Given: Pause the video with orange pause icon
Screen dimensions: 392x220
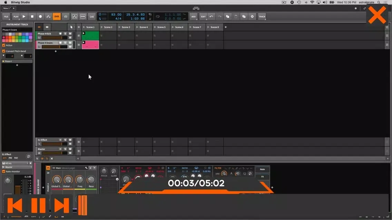Looking at the screenshot, I should pyautogui.click(x=38, y=205).
